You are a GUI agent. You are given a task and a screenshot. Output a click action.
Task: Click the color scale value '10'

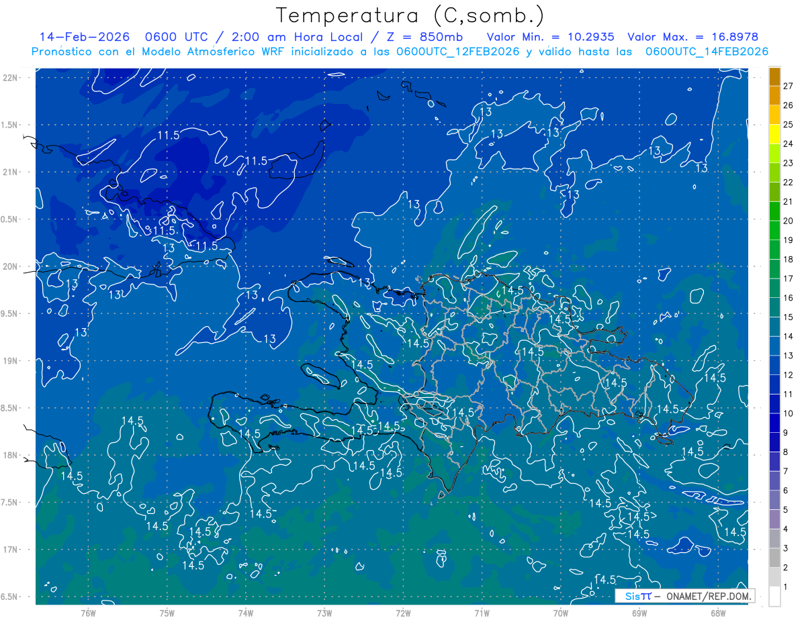pyautogui.click(x=788, y=413)
